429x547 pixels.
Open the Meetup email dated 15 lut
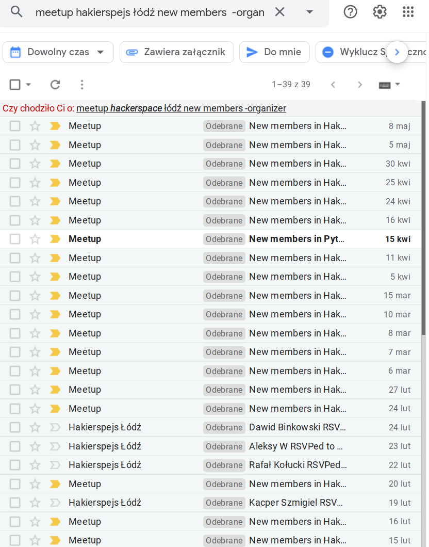pyautogui.click(x=210, y=540)
